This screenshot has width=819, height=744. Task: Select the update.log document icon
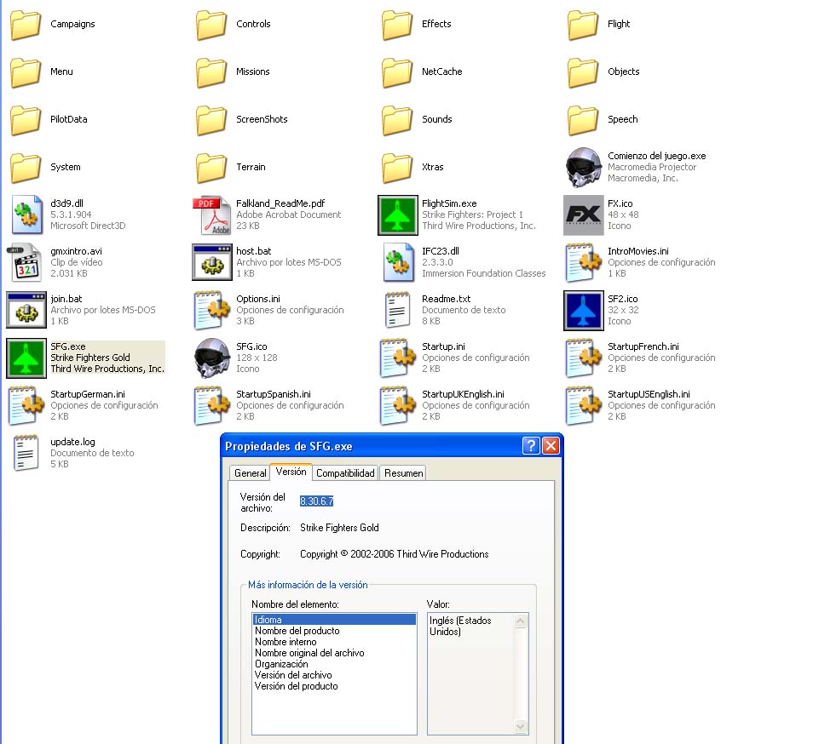(26, 453)
